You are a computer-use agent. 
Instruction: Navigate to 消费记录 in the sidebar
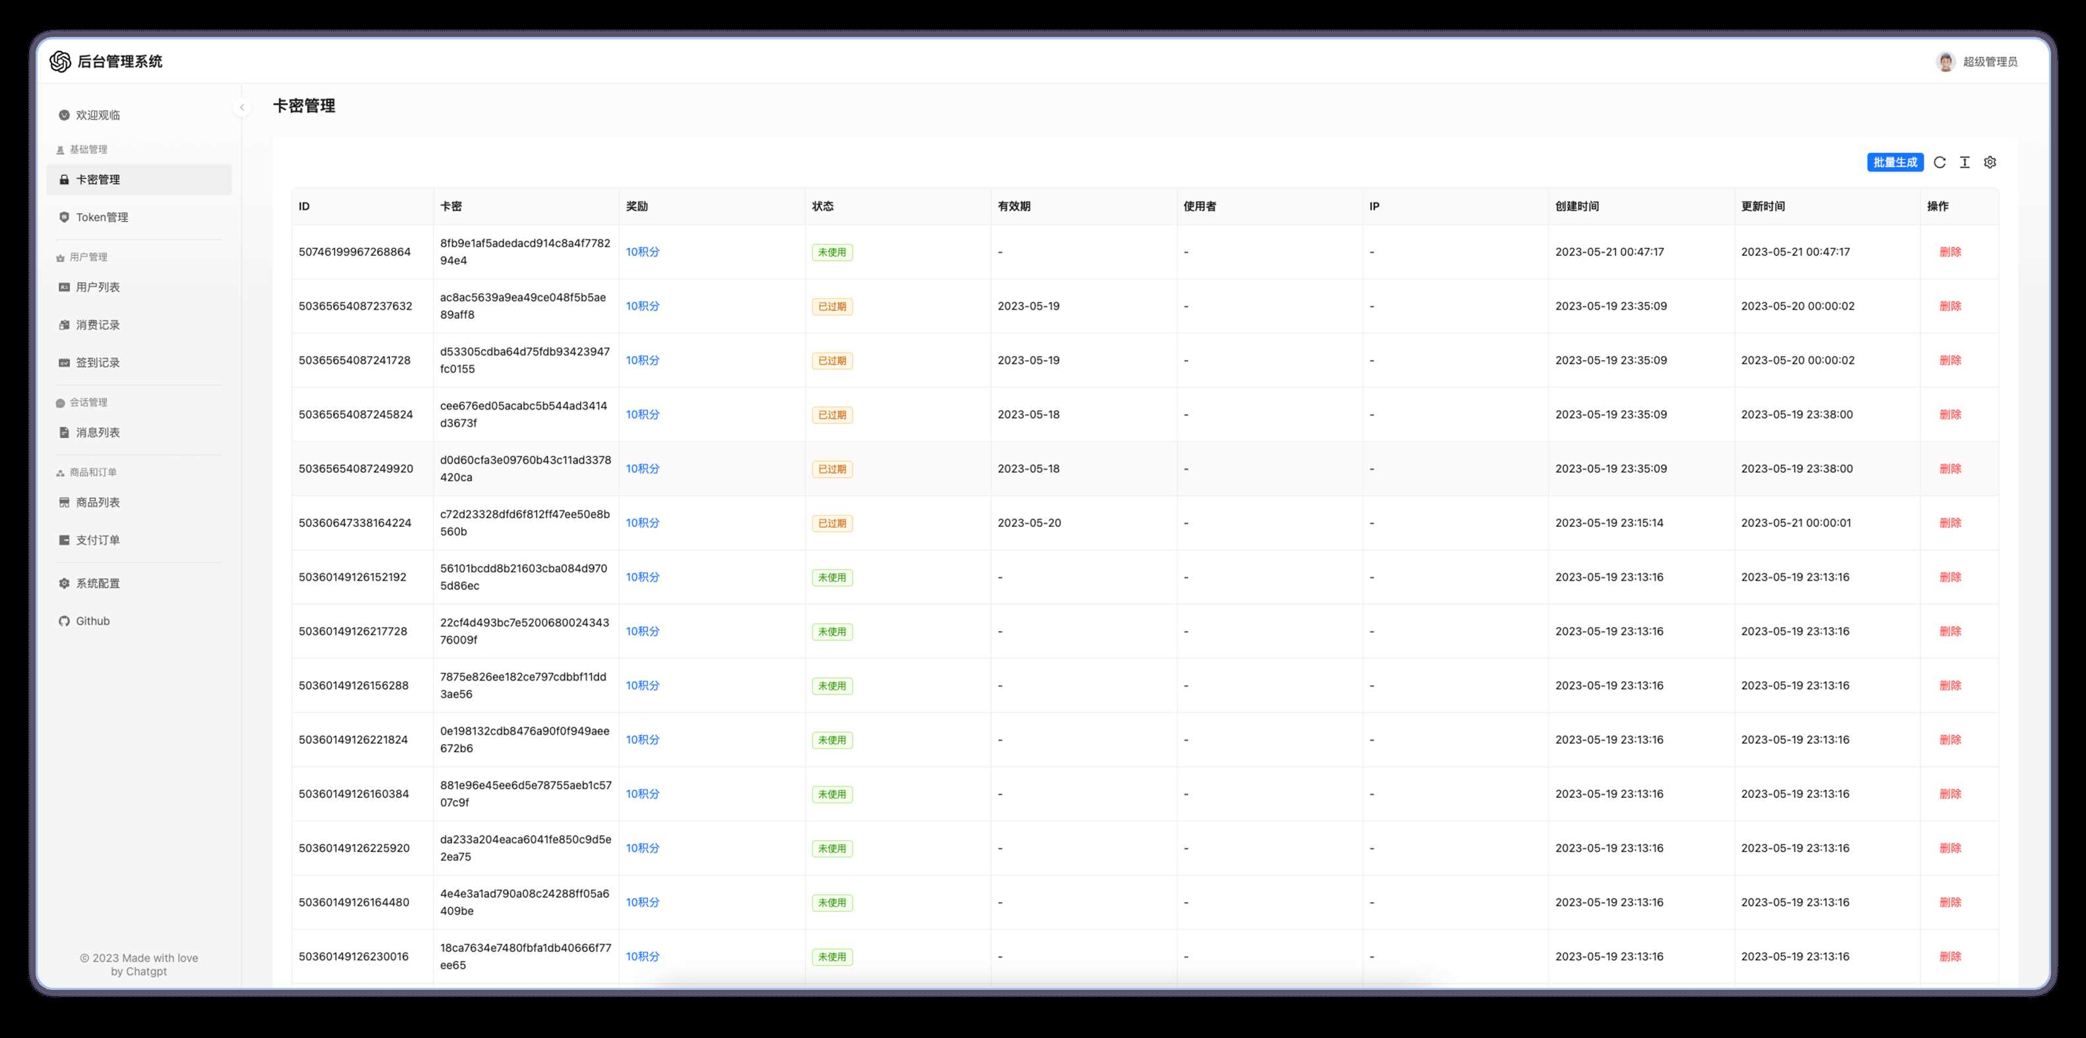(x=97, y=324)
